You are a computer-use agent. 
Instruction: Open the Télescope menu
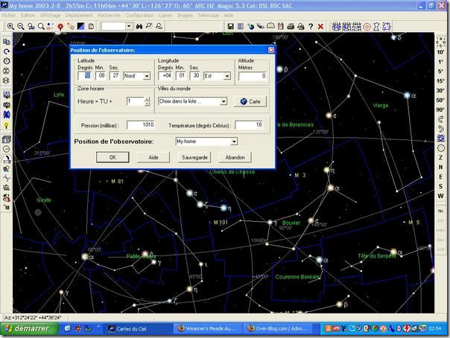pos(209,15)
